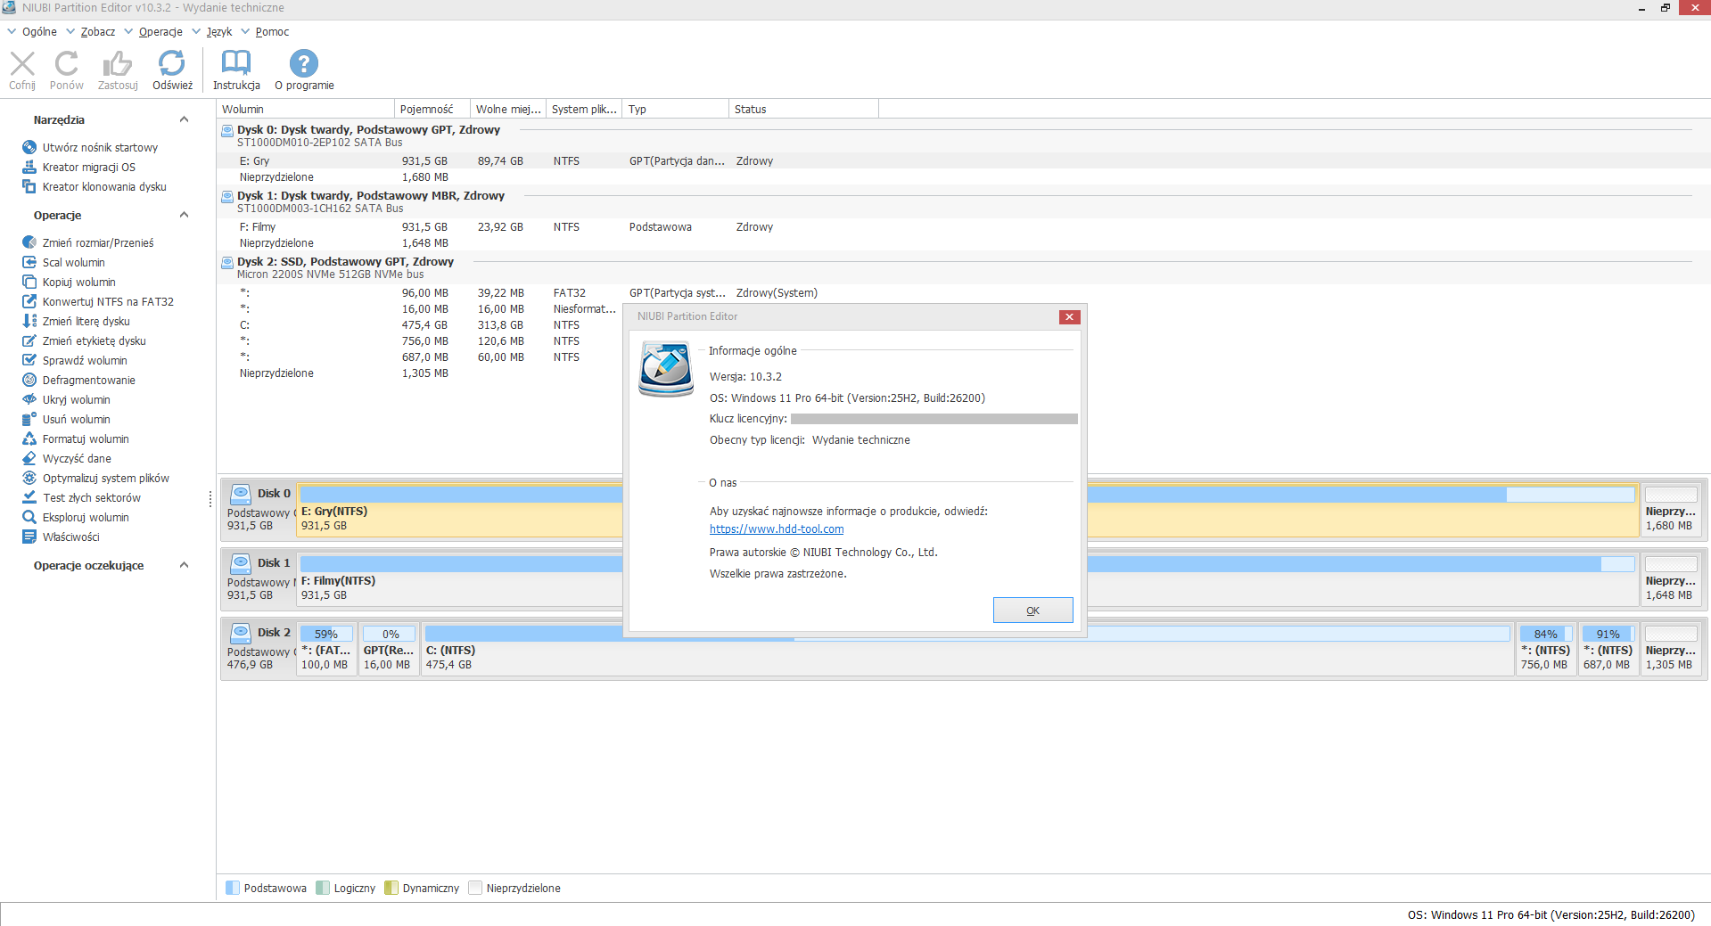
Task: Collapse the Narzędzia section chevron
Action: (x=185, y=119)
